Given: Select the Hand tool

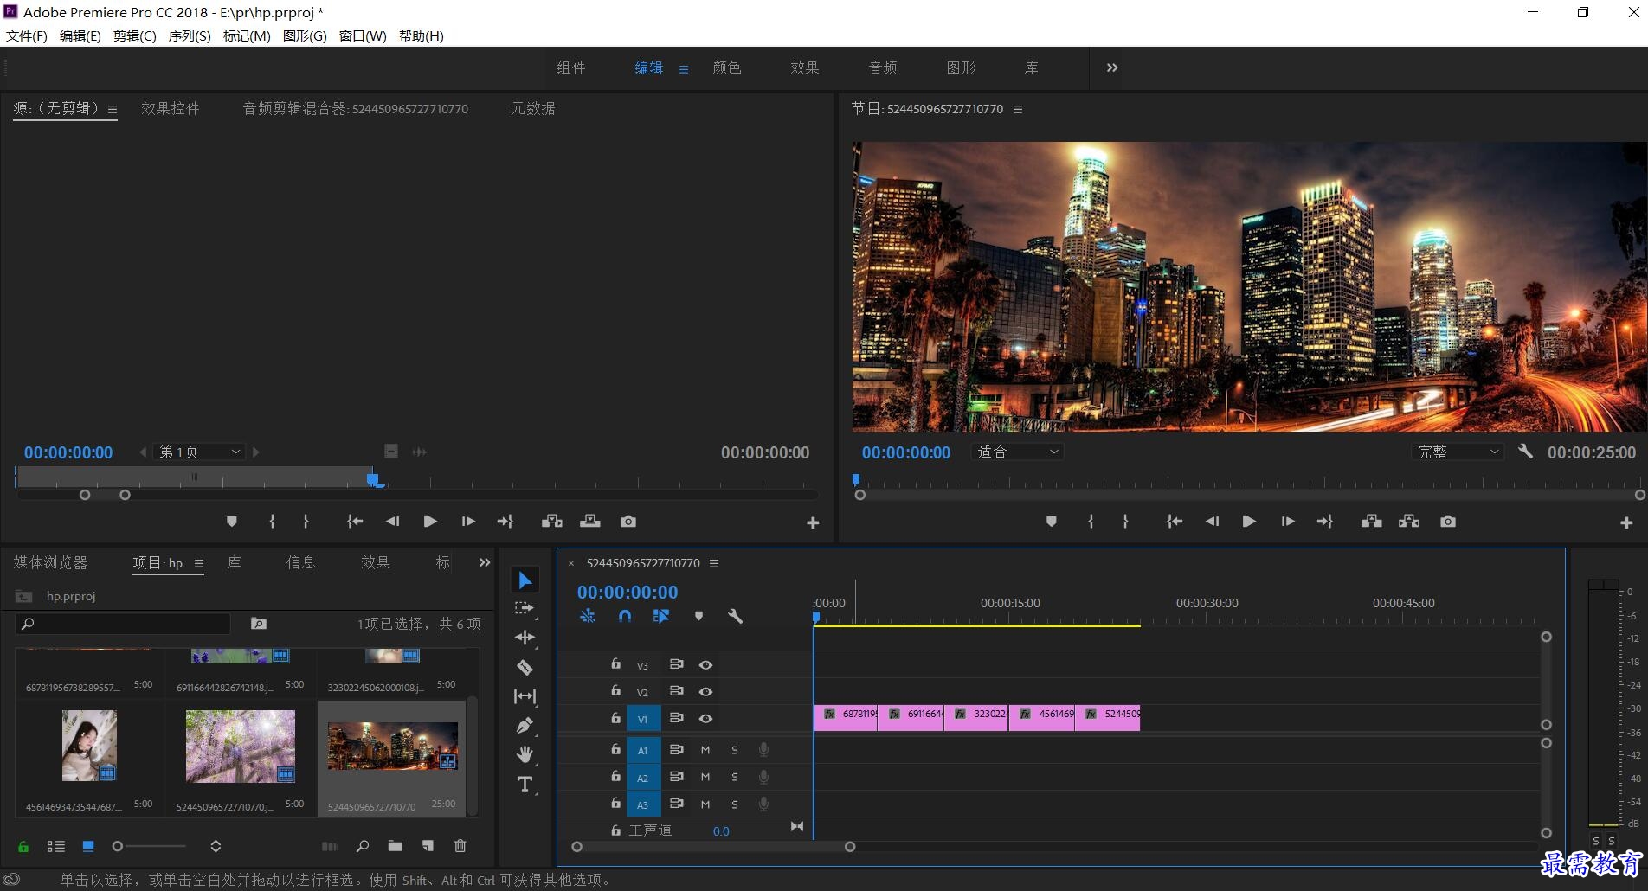Looking at the screenshot, I should coord(525,754).
